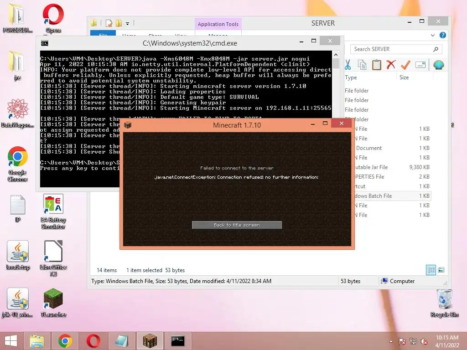Open Google Chrome desktop shortcut
Screen dimensions: 467x350
click(x=18, y=164)
